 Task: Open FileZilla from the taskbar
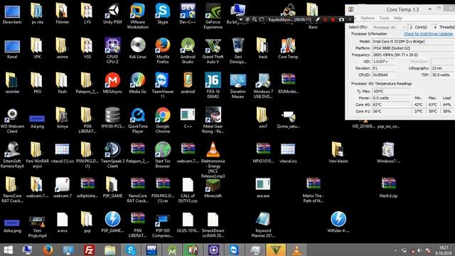(89, 250)
